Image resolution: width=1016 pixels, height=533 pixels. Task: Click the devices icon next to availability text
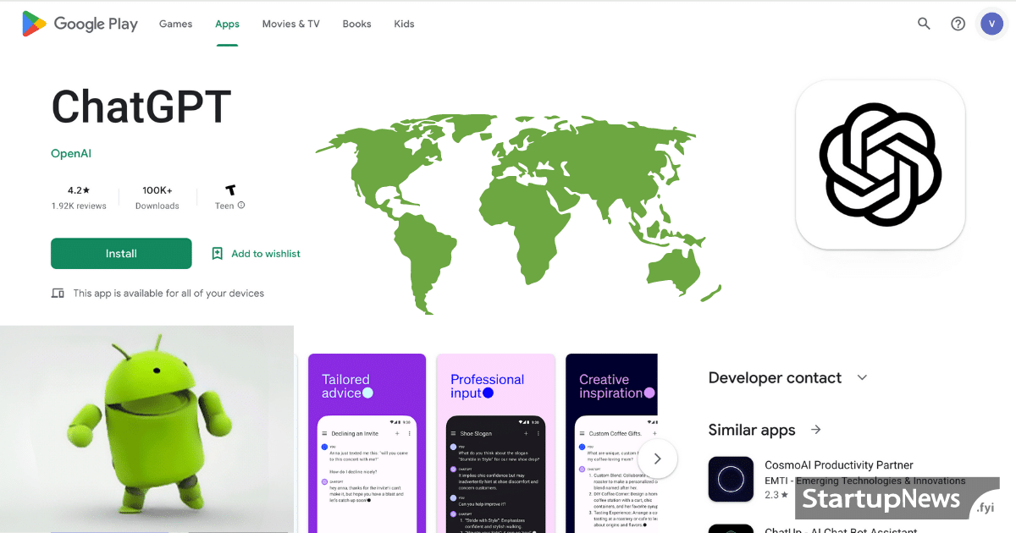[x=58, y=294]
